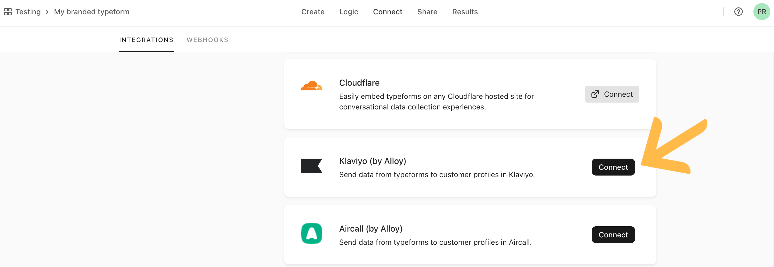This screenshot has height=267, width=774.
Task: Connect the Cloudflare integration
Action: [x=612, y=94]
